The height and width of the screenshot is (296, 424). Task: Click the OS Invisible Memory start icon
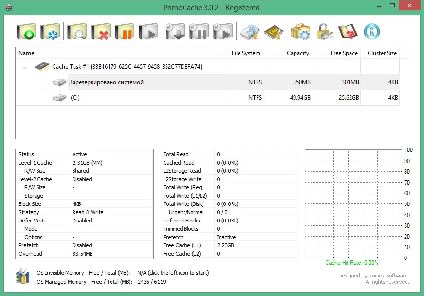[22, 276]
